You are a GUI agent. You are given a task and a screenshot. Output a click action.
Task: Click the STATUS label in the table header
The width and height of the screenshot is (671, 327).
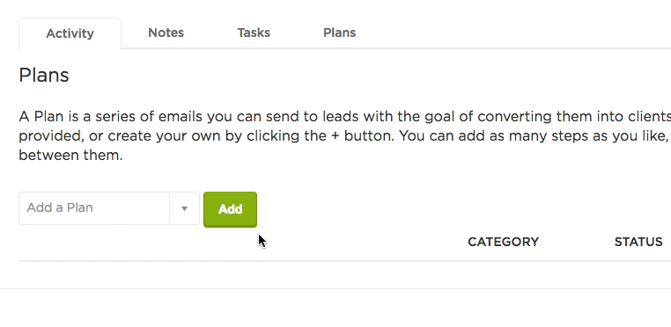638,242
